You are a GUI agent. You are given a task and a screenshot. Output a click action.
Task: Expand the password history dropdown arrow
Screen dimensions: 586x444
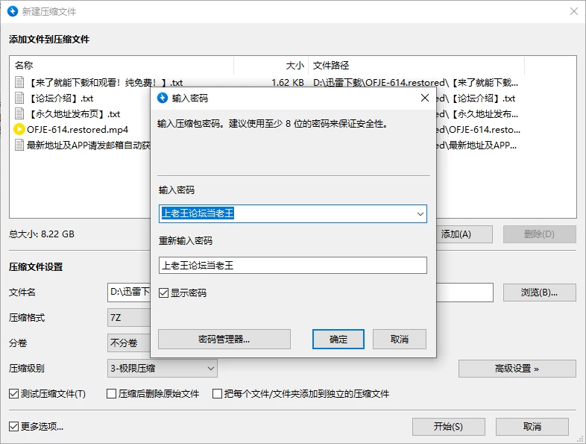click(420, 214)
